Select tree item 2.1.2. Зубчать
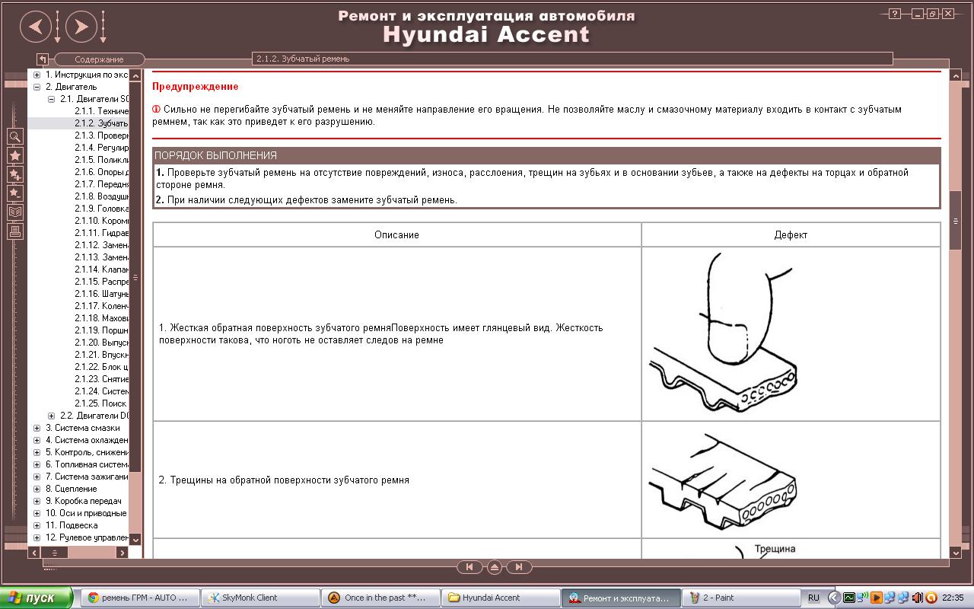This screenshot has width=974, height=609. click(101, 123)
